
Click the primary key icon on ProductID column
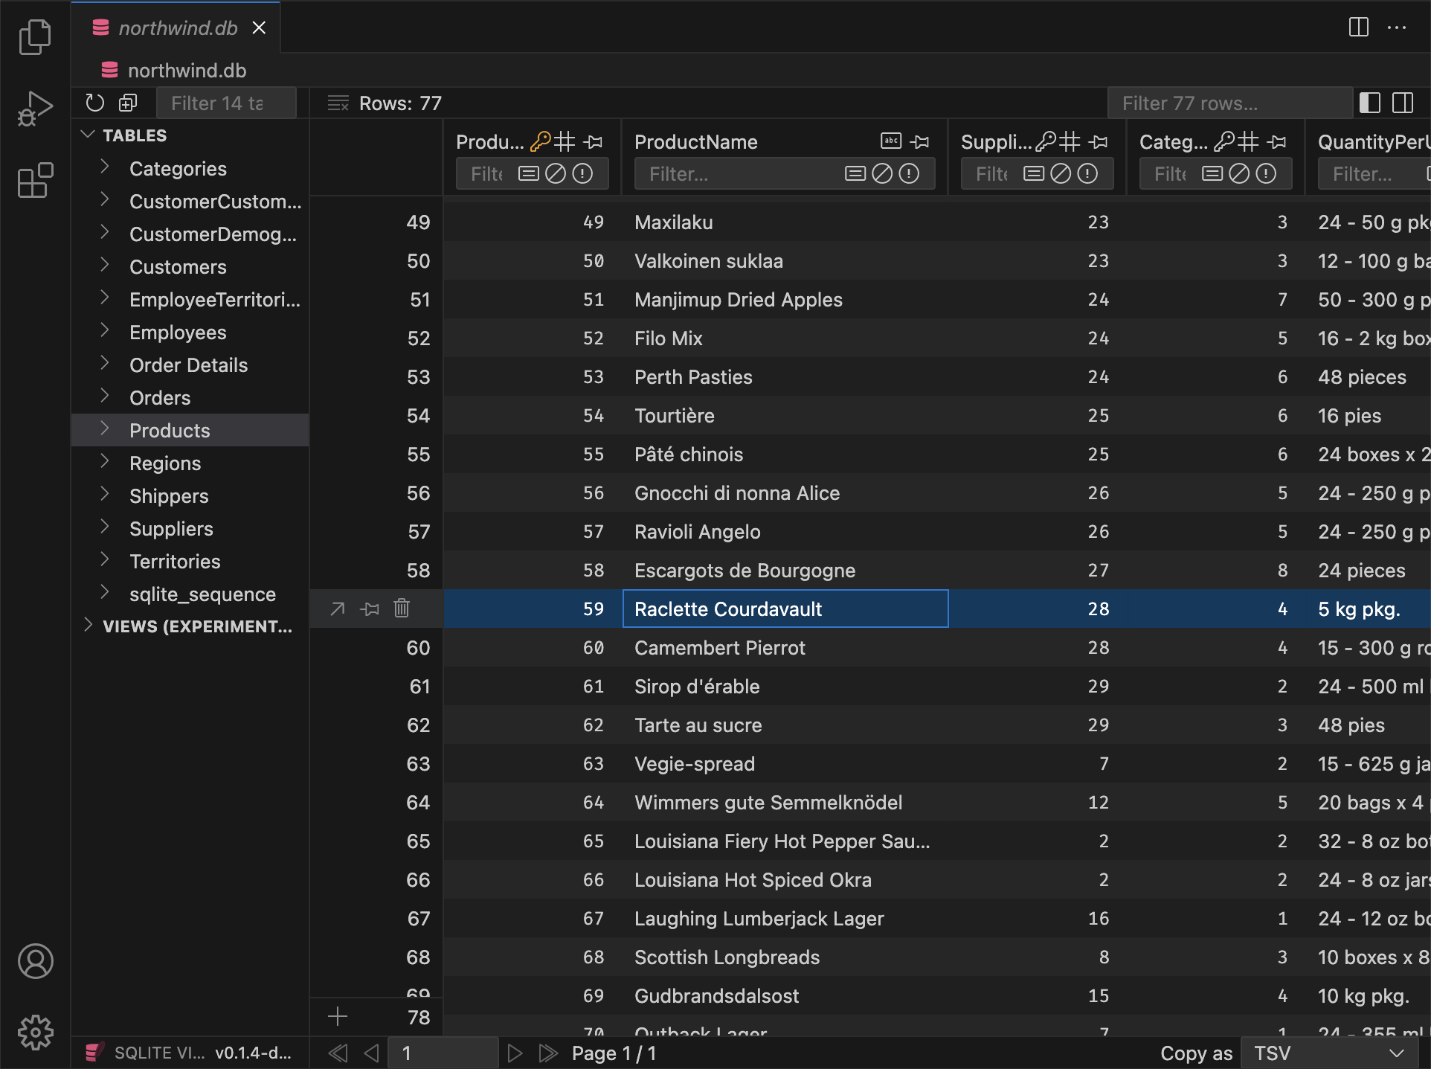click(542, 141)
